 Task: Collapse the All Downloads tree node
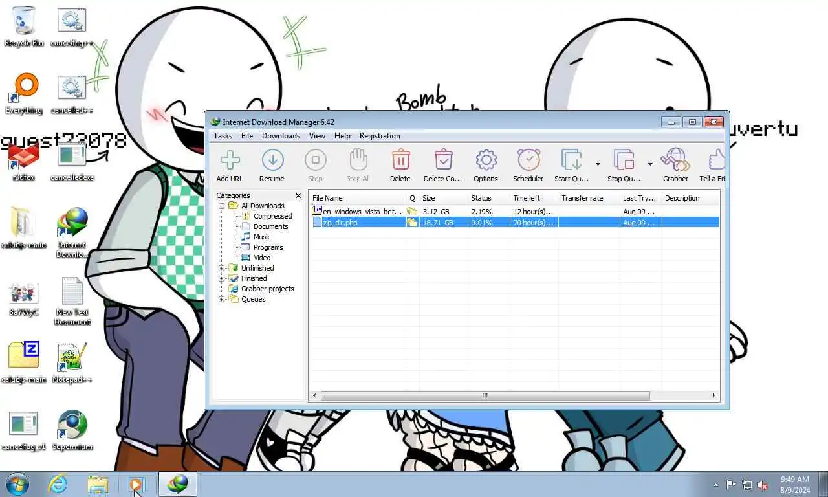(221, 206)
